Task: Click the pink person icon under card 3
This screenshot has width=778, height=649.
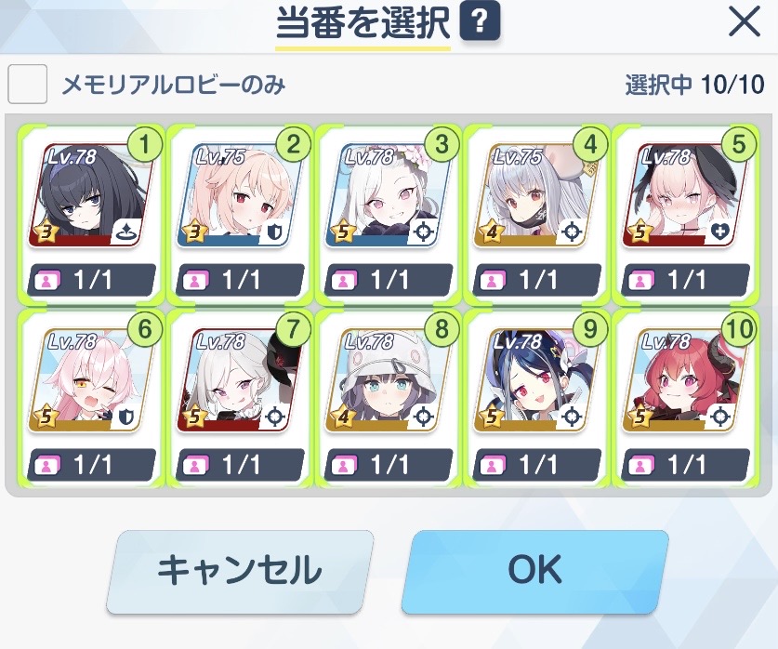Action: coord(343,281)
